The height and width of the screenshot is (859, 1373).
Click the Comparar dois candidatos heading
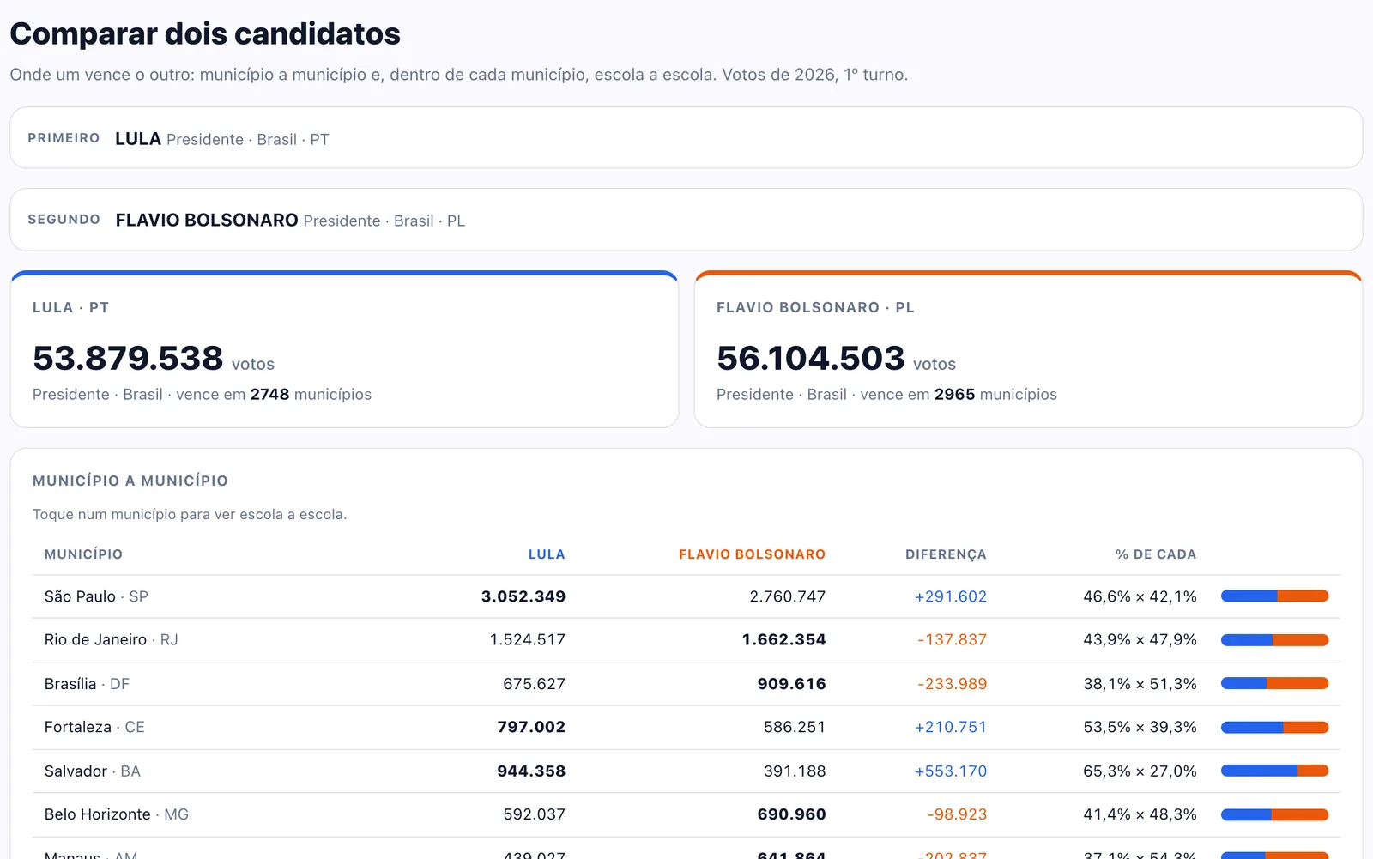[x=205, y=34]
